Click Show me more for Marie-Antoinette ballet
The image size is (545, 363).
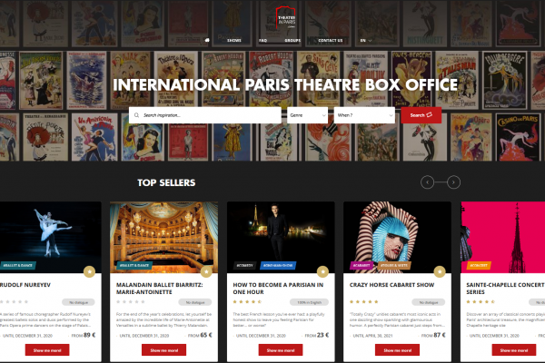pos(163,349)
